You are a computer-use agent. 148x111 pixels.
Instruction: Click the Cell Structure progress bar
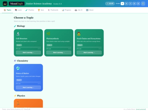pyautogui.click(x=28, y=47)
